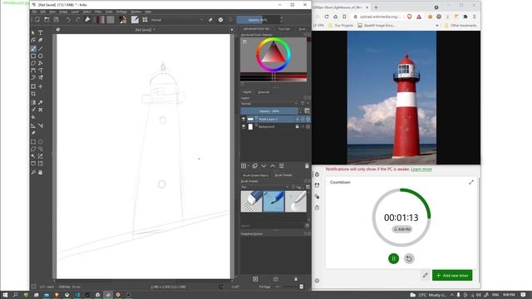Expand the Countdown timer to full view

tap(471, 183)
